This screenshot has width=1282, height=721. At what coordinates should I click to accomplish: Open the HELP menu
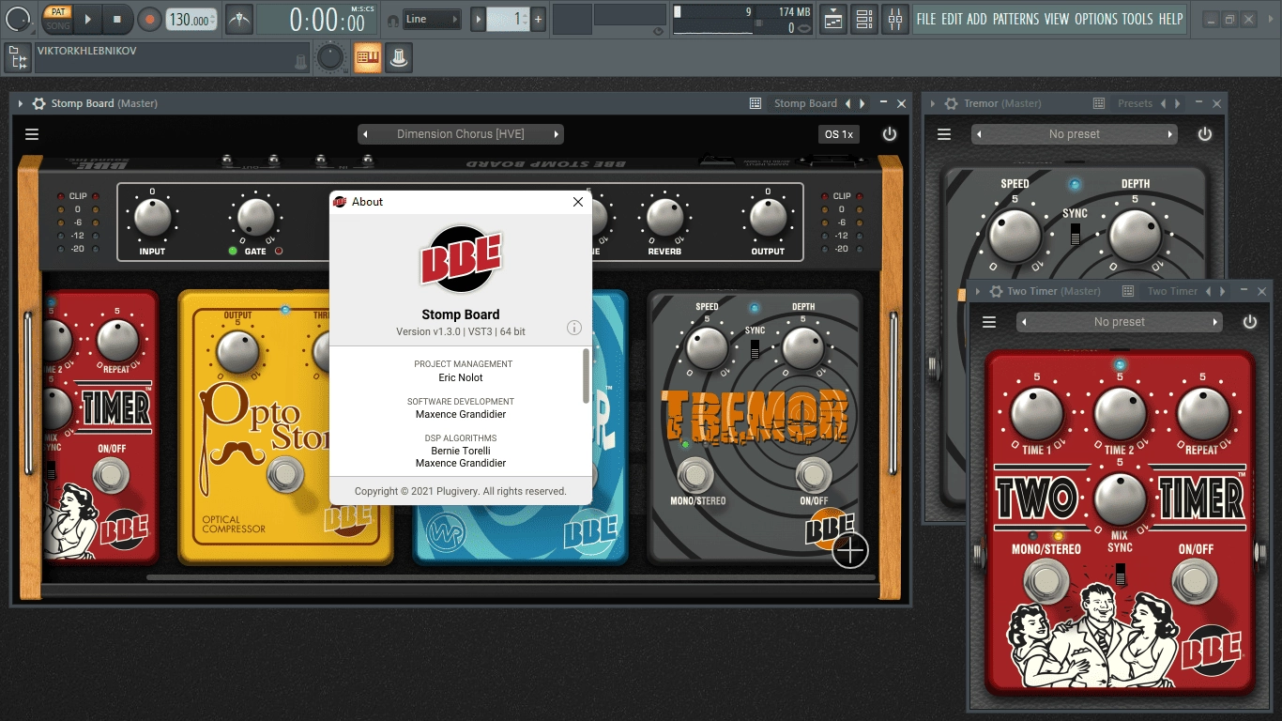pyautogui.click(x=1170, y=19)
